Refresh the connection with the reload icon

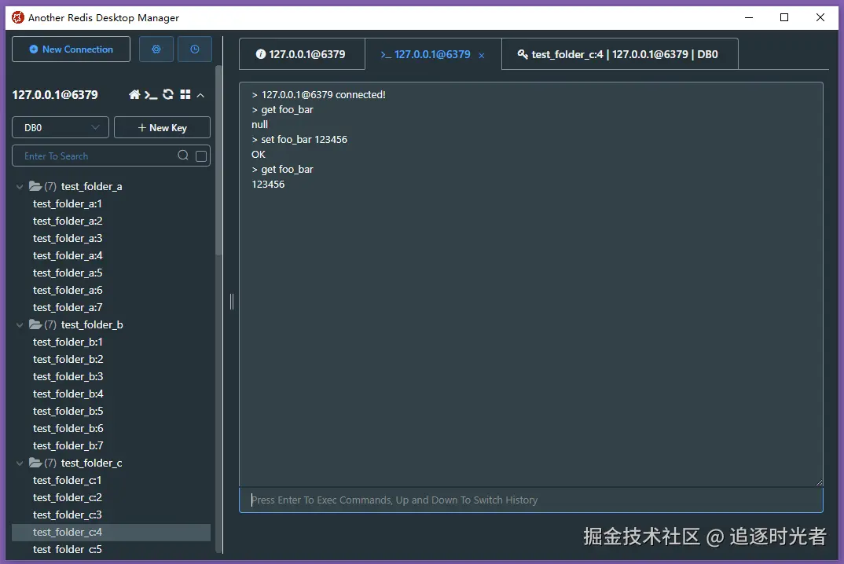(x=168, y=95)
